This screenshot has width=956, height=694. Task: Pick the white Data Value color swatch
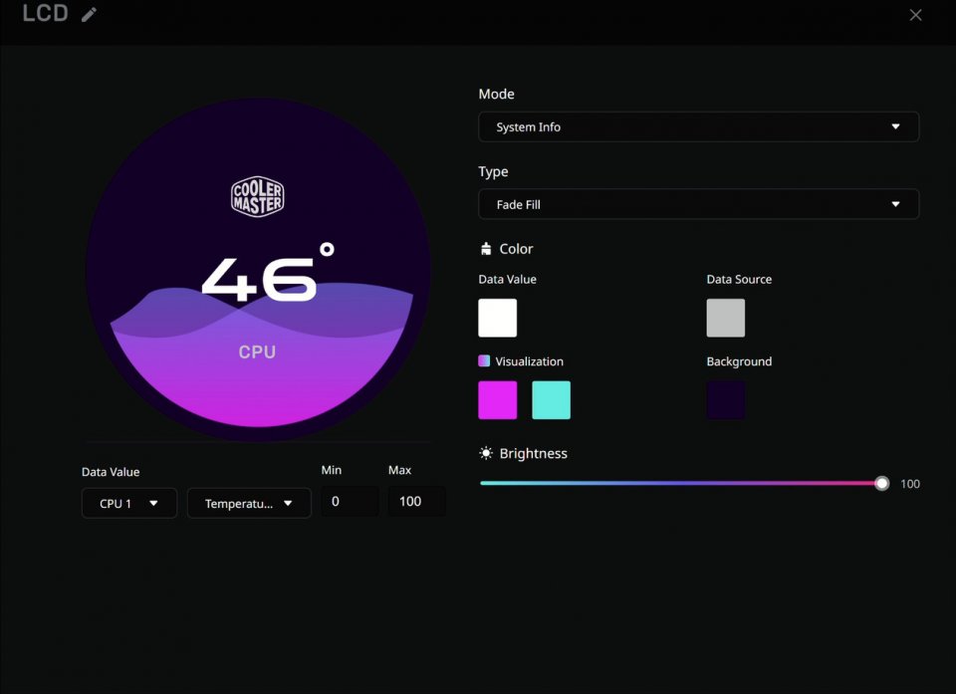point(498,319)
